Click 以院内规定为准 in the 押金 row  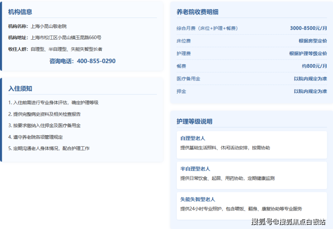310,91
